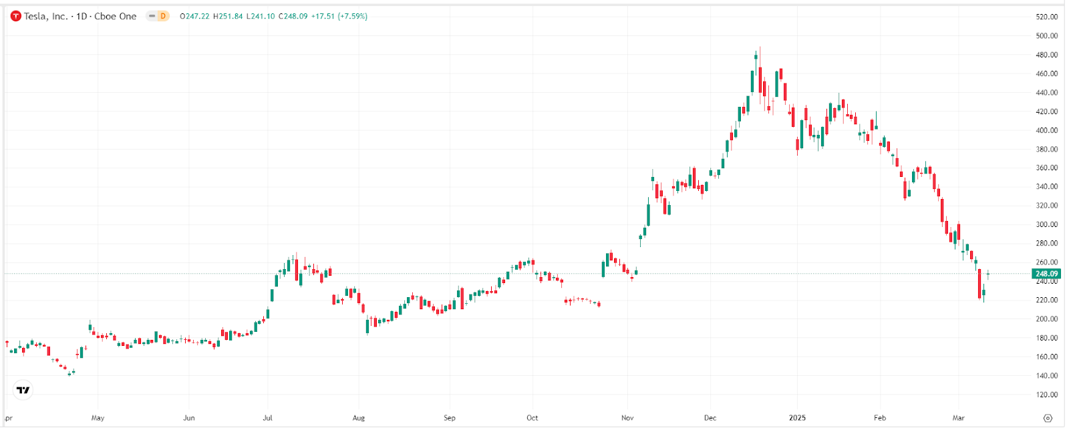Select the Mar label on time axis
This screenshot has width=1069, height=432.
tap(958, 418)
